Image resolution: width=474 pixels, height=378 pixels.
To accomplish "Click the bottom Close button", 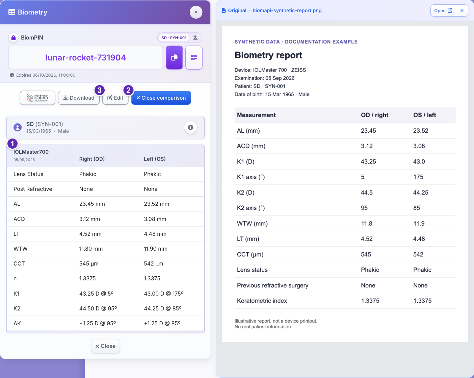I will click(x=105, y=346).
